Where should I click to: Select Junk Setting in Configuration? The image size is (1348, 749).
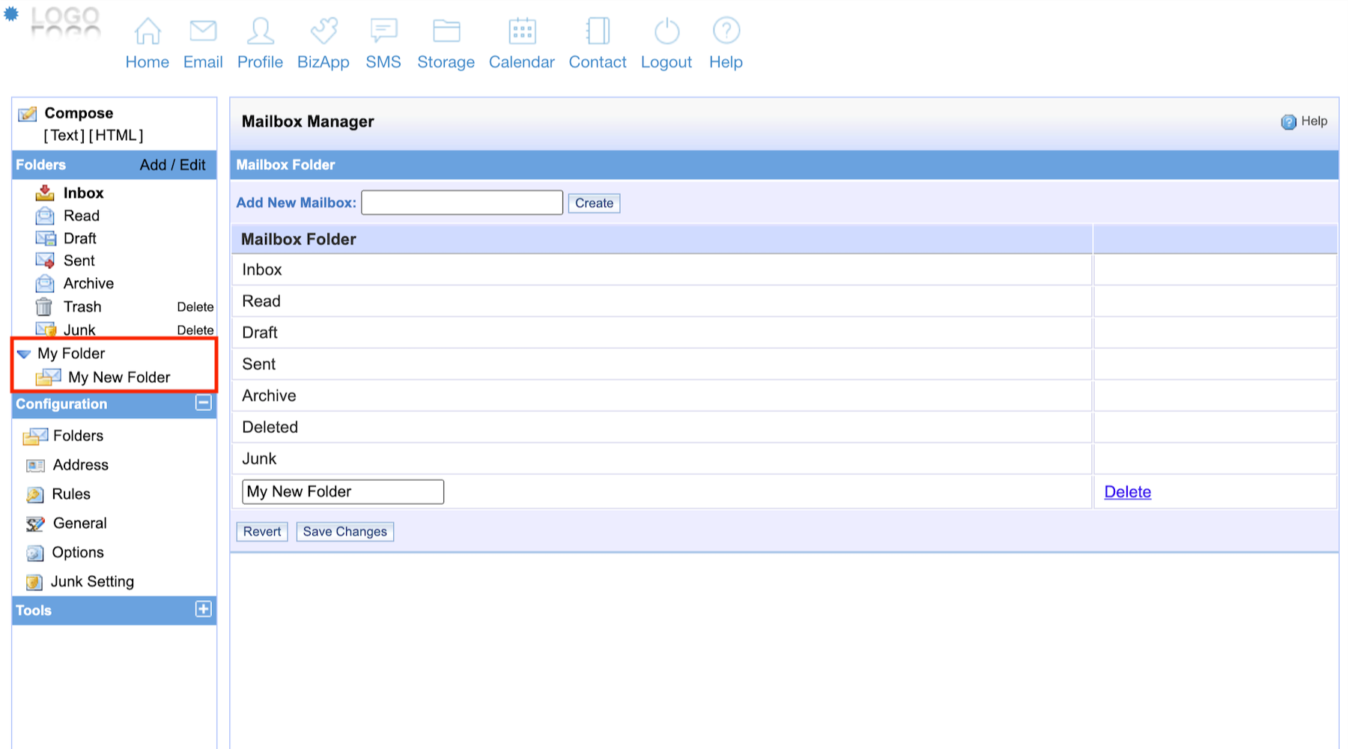[92, 582]
